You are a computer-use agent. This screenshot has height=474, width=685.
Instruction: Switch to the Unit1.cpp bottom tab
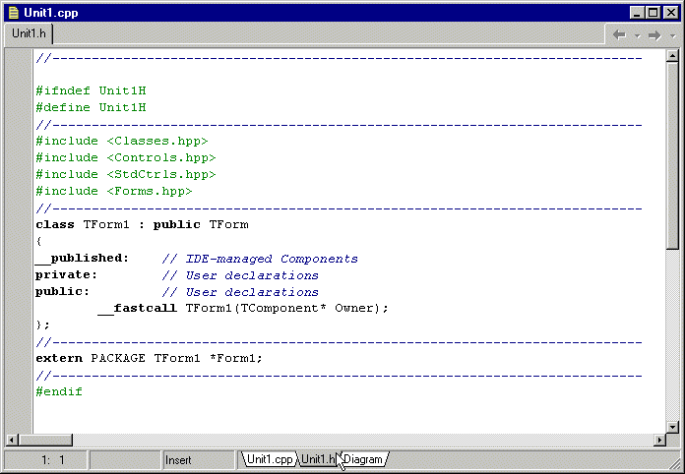[269, 459]
